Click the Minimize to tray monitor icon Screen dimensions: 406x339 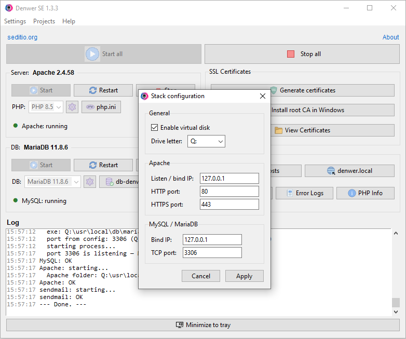180,325
